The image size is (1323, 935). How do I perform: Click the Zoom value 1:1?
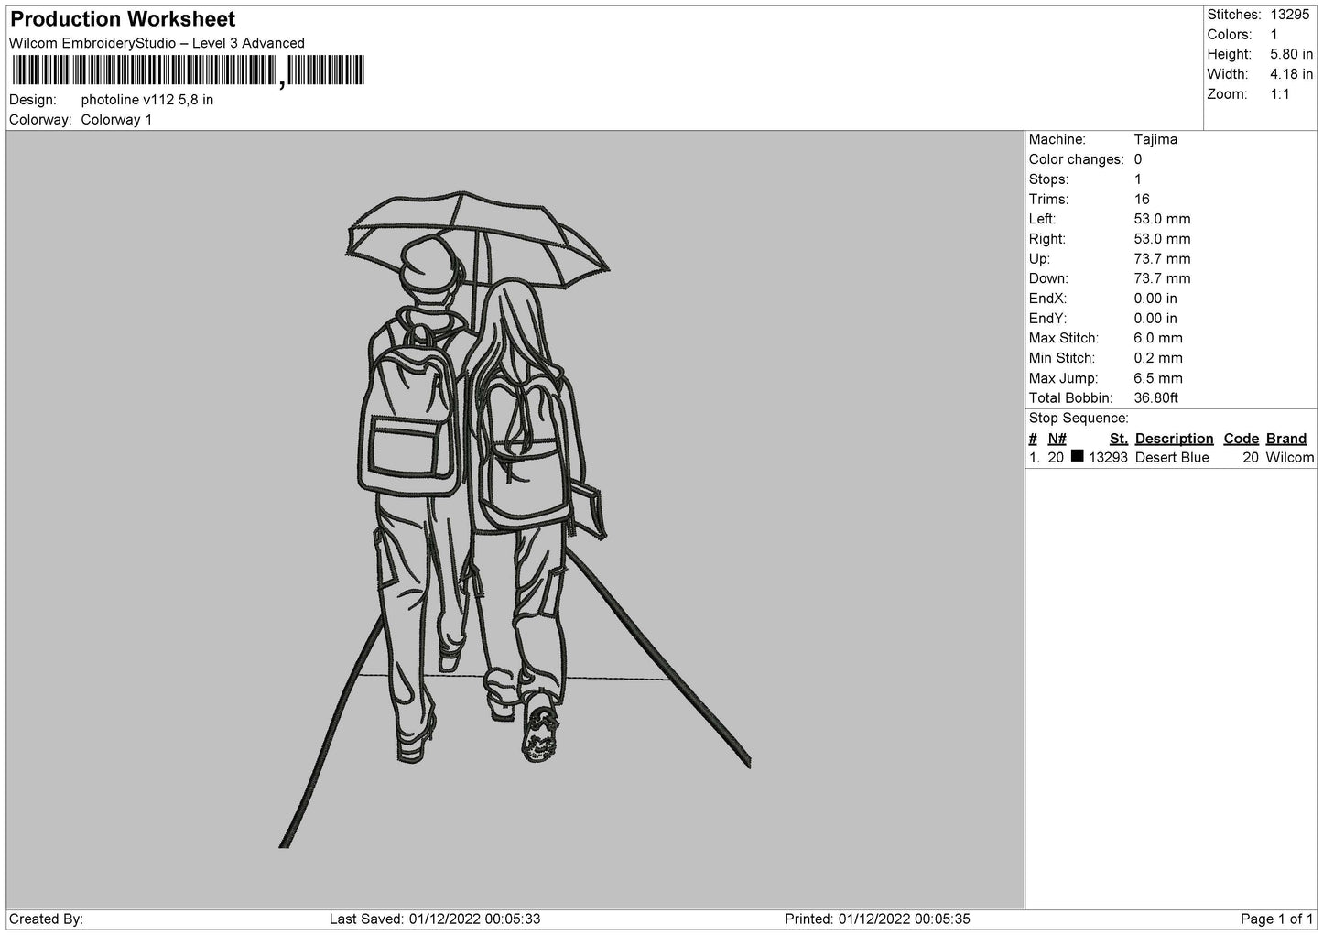pos(1279,94)
